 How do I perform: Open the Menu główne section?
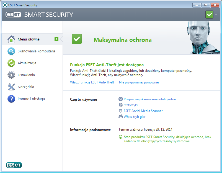(x=33, y=39)
